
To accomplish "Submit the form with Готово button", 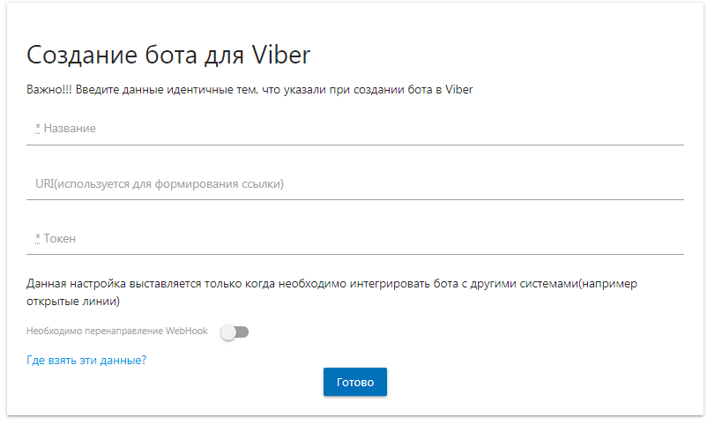I will click(354, 382).
